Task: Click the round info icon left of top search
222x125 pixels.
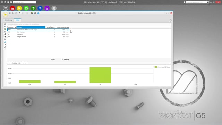Action: point(185,2)
